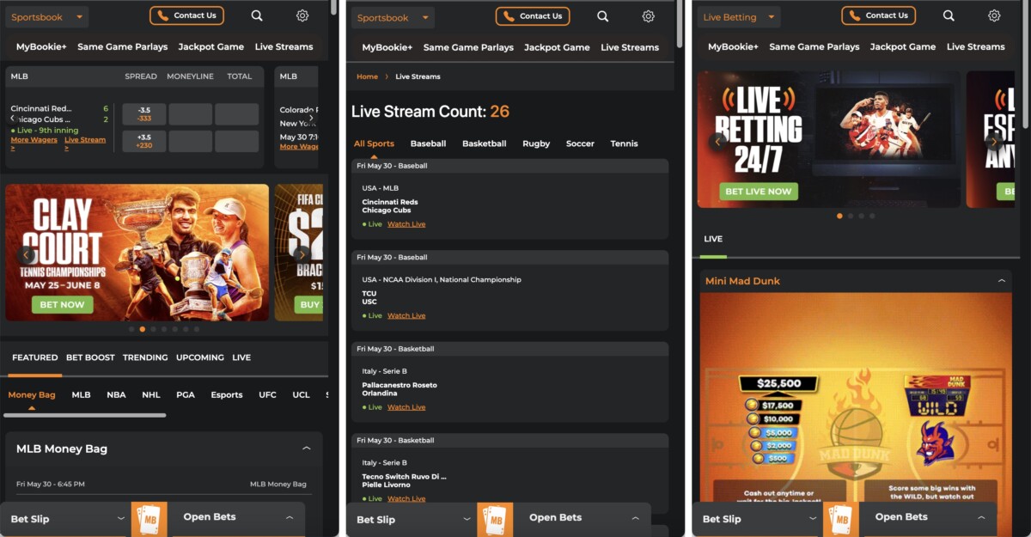
Task: Click the search icon in the left panel
Action: (x=257, y=15)
